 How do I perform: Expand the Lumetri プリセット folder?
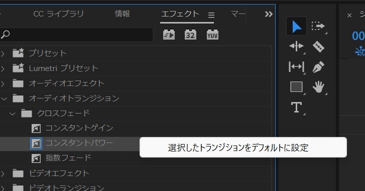coord(3,69)
